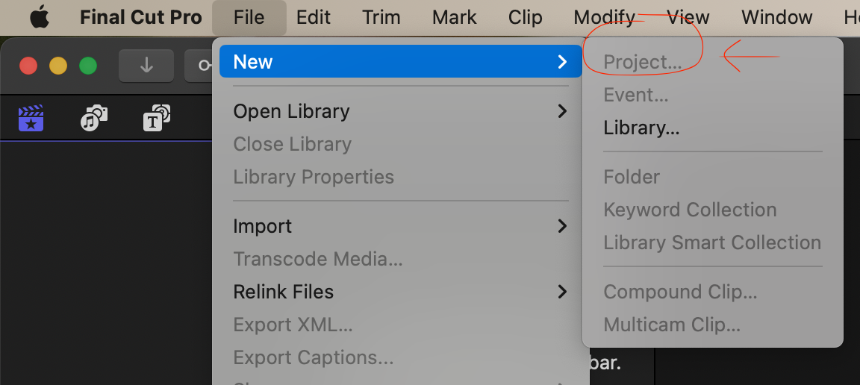Choose Export XML… from the File menu

pyautogui.click(x=293, y=325)
